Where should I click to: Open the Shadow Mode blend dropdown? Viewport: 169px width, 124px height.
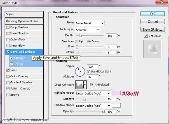pos(93,106)
